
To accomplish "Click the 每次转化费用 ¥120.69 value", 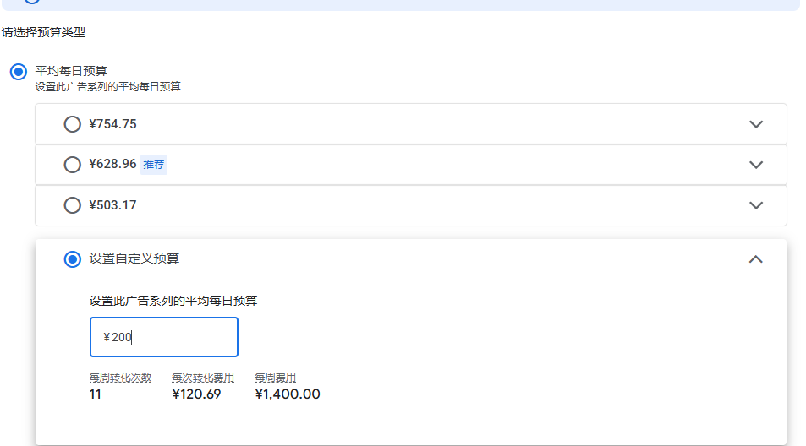I will click(x=196, y=394).
